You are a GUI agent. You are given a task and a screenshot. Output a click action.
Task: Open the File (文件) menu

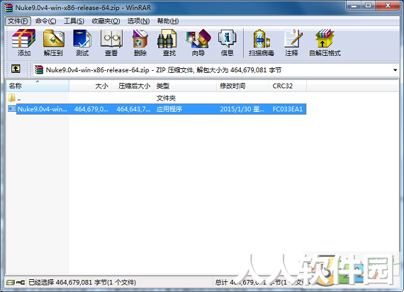[18, 21]
